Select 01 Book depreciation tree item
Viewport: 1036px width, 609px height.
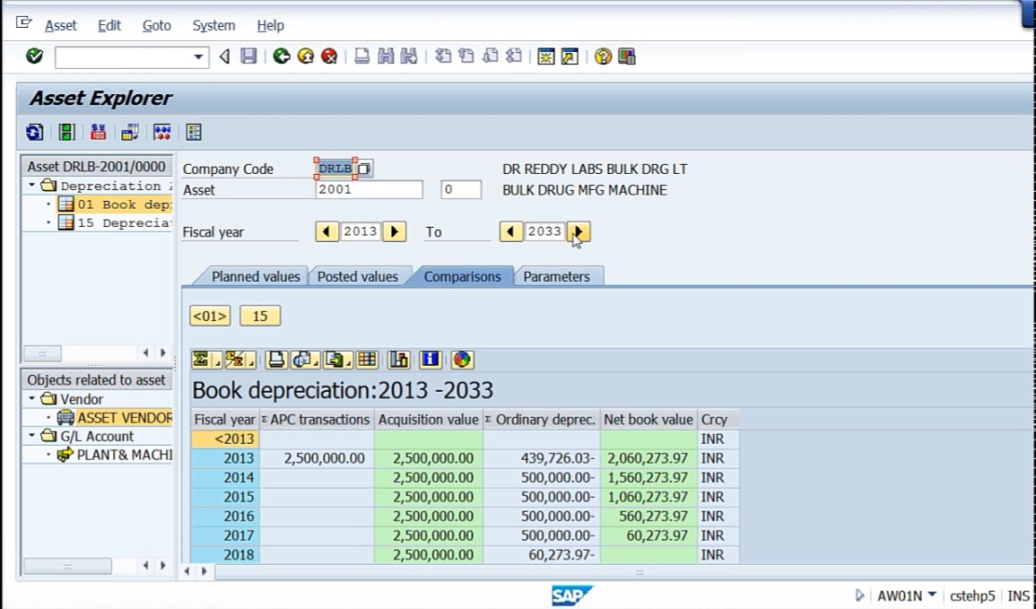pyautogui.click(x=124, y=204)
